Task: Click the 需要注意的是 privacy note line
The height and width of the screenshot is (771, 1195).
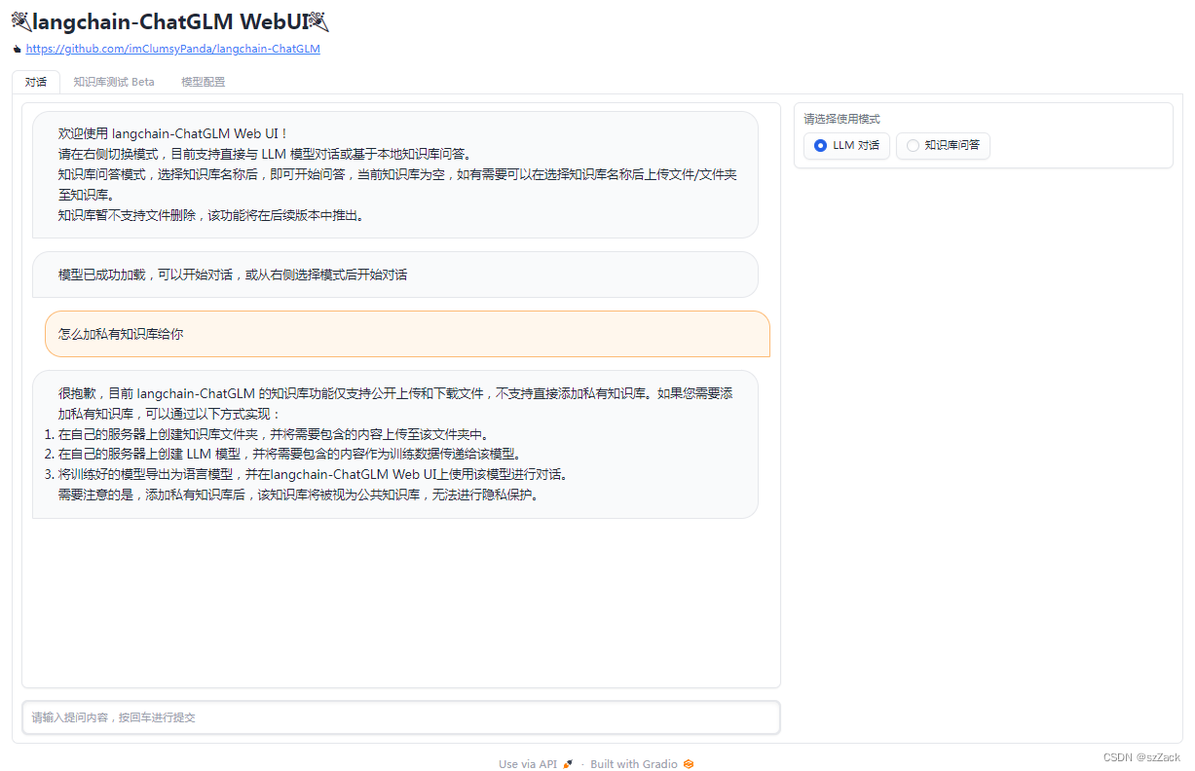Action: (x=298, y=494)
